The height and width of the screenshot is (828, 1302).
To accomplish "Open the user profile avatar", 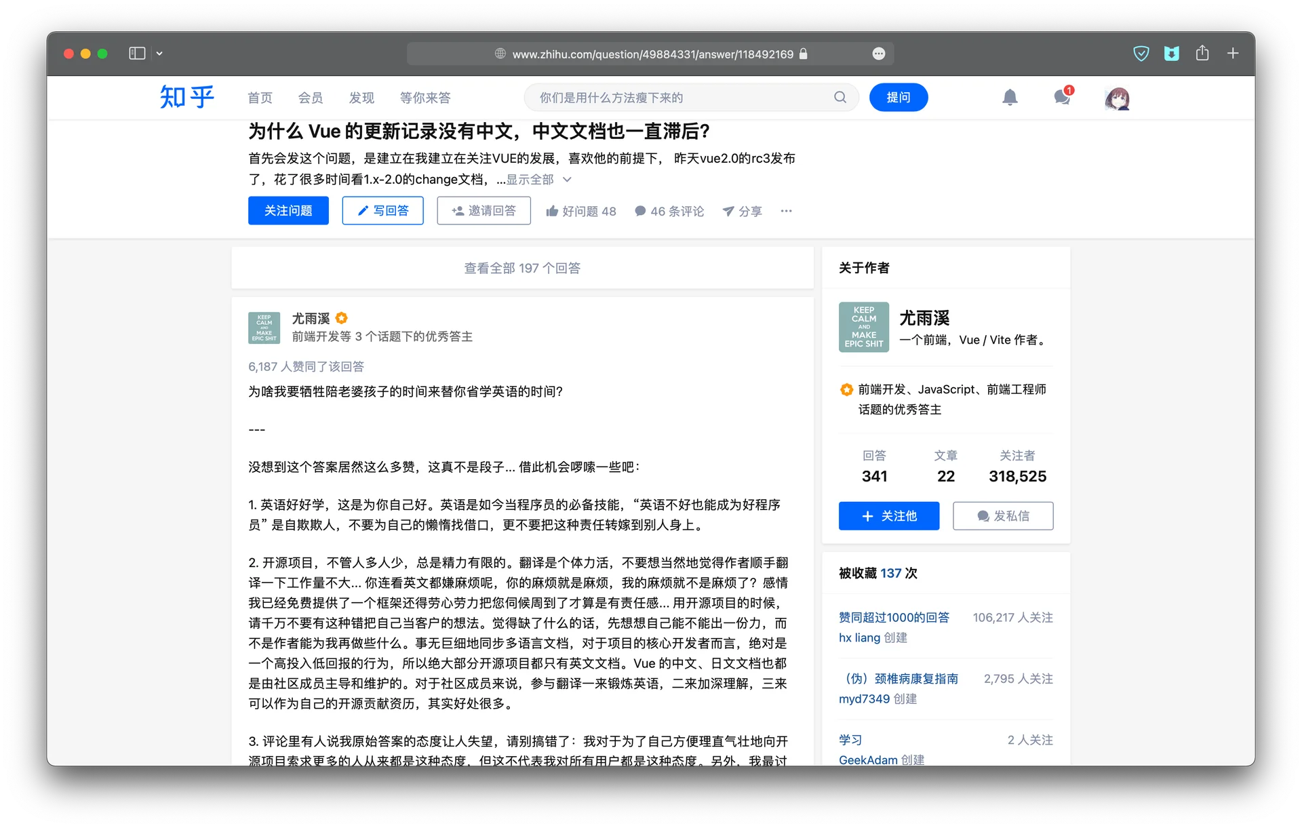I will tap(1116, 98).
